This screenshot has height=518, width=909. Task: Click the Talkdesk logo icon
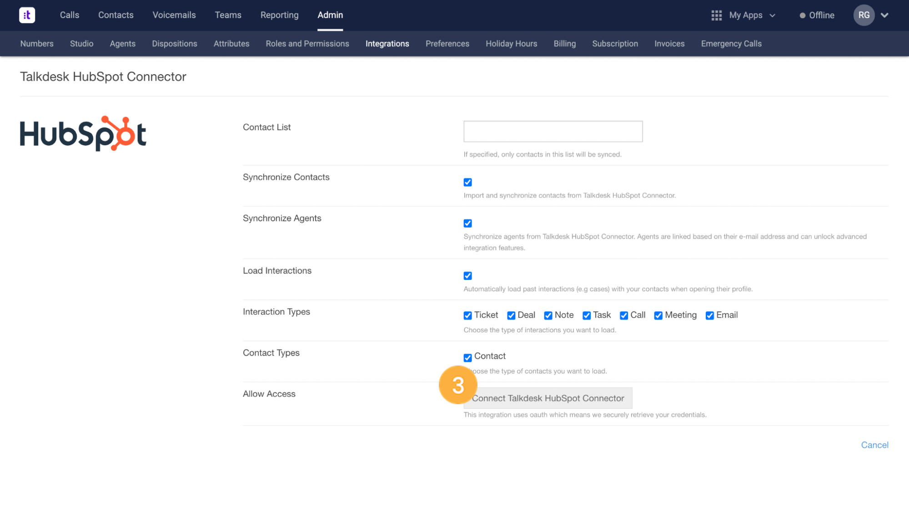[27, 15]
